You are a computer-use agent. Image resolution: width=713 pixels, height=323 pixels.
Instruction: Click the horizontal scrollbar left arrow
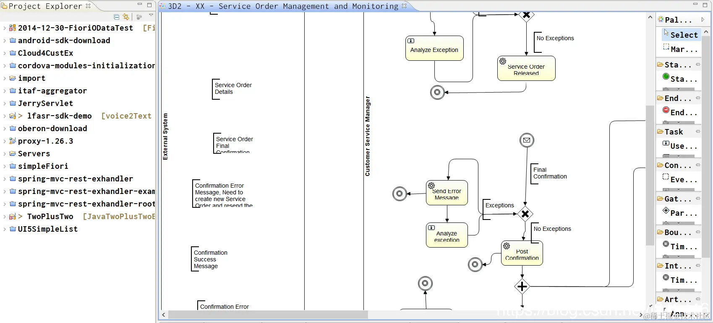click(164, 315)
